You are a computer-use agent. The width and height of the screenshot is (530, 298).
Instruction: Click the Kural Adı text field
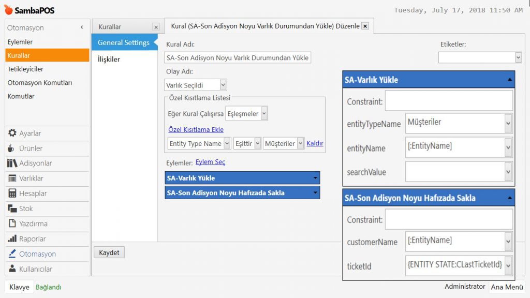click(238, 57)
